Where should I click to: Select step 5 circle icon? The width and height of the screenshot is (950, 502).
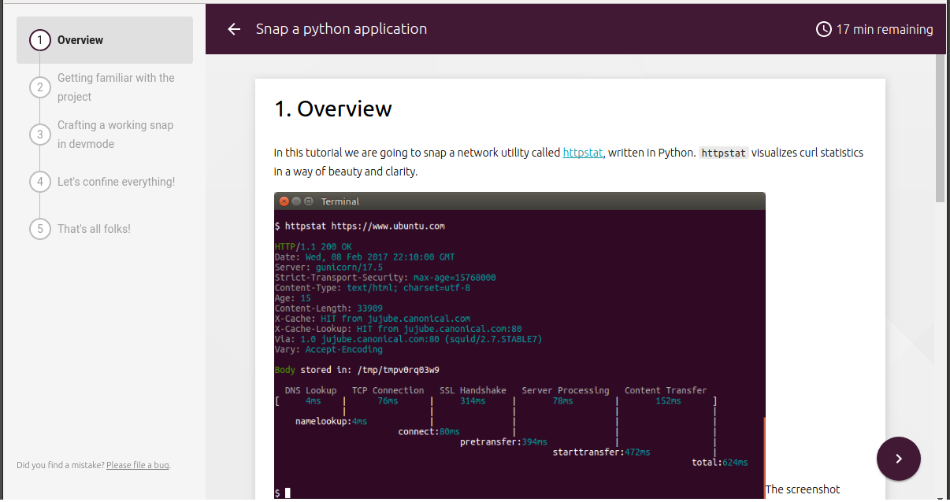(40, 229)
